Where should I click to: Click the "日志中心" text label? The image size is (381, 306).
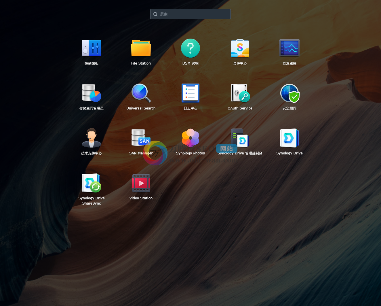tap(190, 108)
